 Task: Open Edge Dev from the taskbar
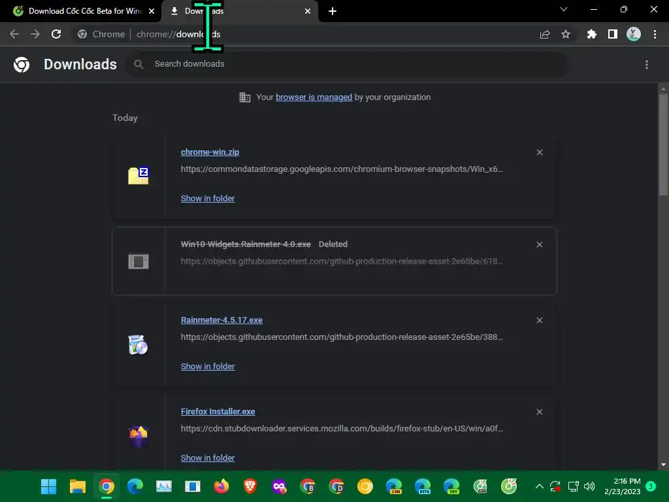(x=451, y=486)
